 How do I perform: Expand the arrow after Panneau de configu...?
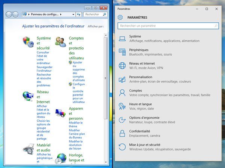tap(61, 15)
